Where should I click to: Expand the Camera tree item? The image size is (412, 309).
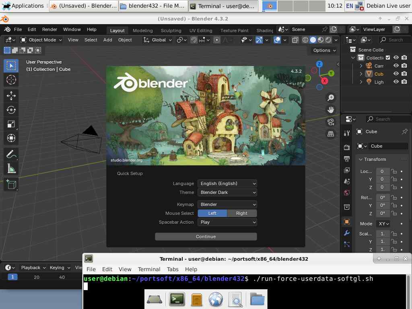[361, 66]
